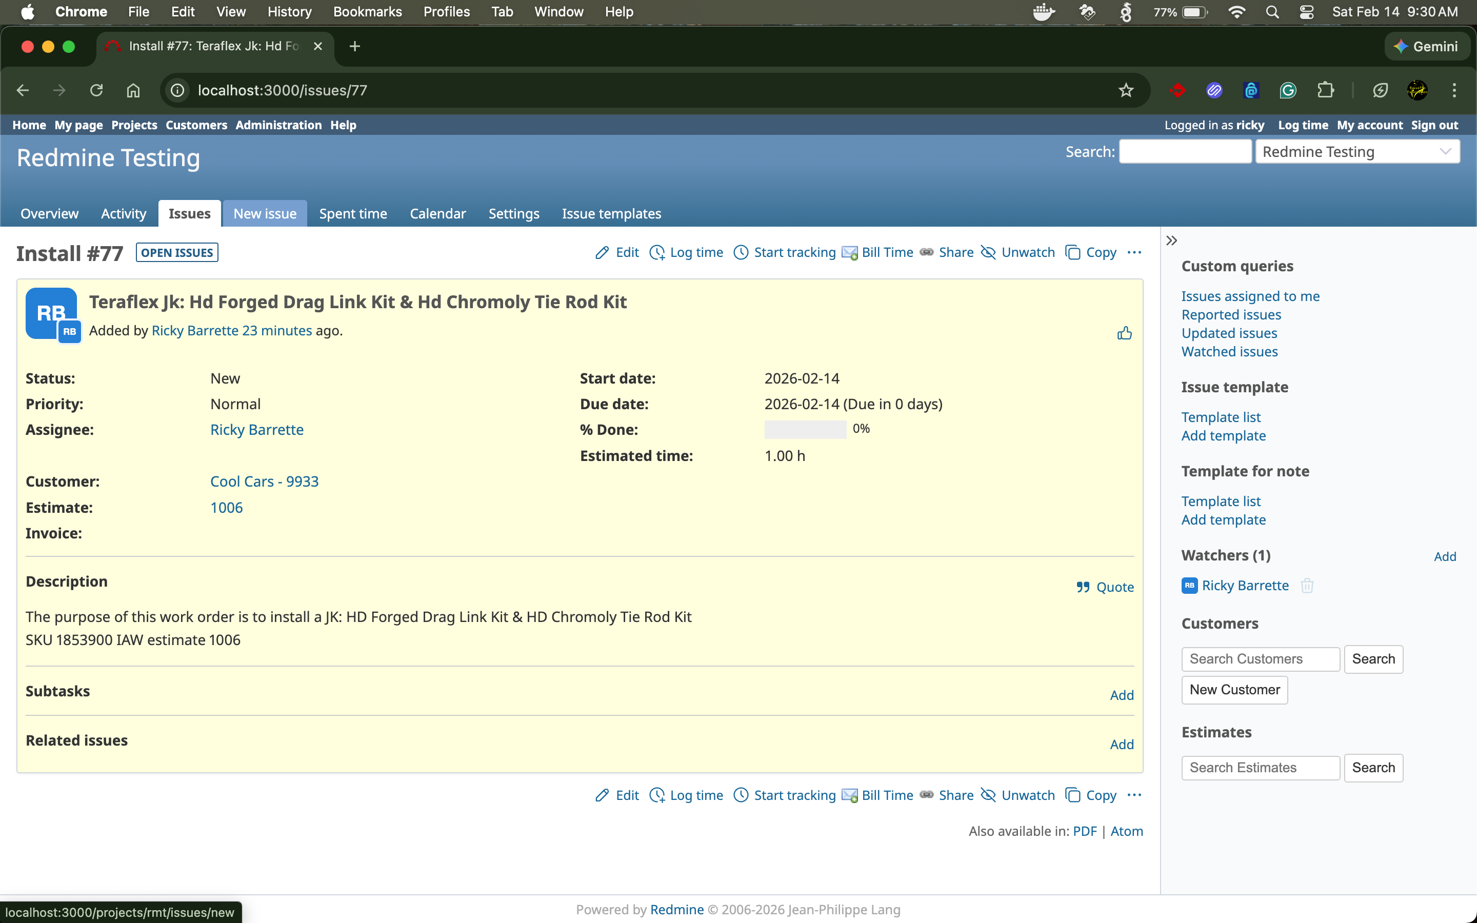Bookmark page with the star icon

click(1126, 90)
